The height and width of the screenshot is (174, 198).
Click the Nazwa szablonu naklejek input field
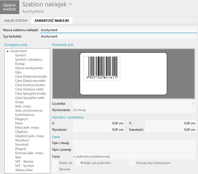[118, 30]
